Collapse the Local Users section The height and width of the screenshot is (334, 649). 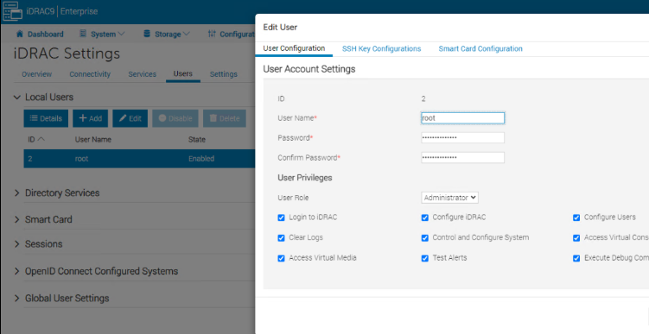coord(16,98)
